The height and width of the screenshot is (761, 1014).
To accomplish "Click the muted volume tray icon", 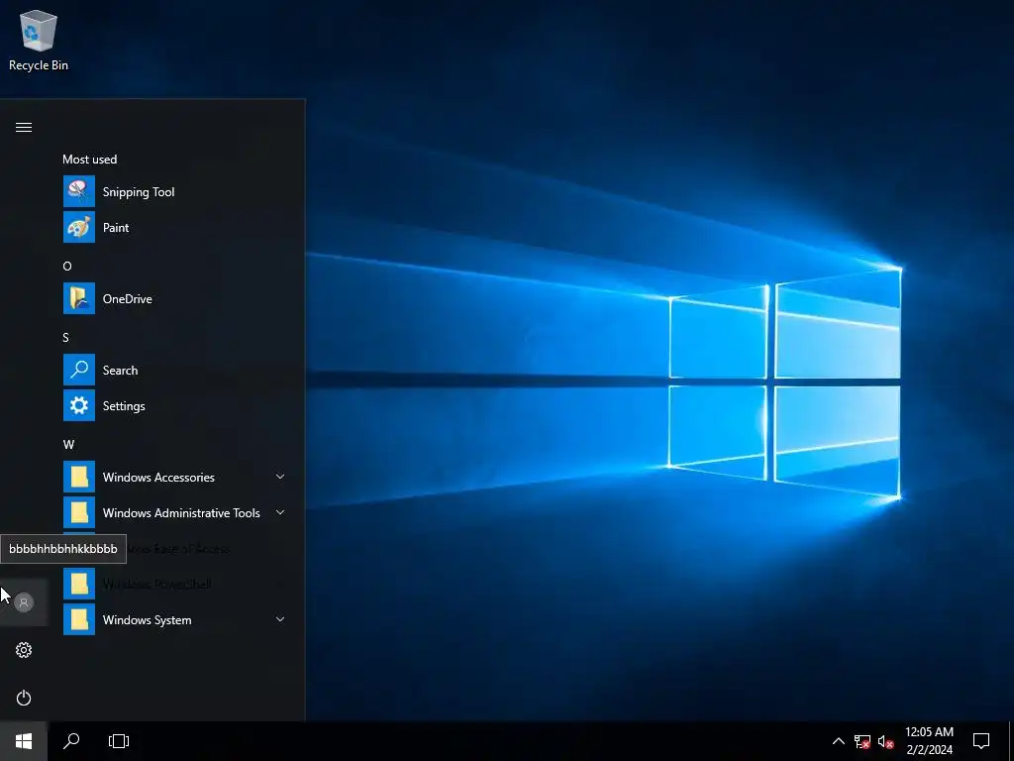I will [x=886, y=741].
